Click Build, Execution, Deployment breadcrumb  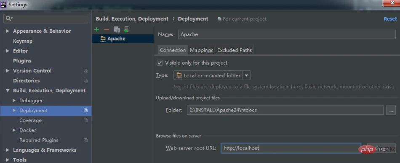(132, 19)
